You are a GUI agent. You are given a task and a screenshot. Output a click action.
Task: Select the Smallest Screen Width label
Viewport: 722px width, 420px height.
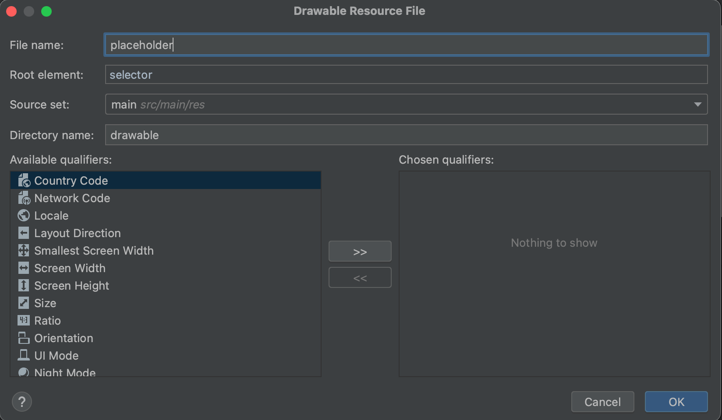coord(94,251)
